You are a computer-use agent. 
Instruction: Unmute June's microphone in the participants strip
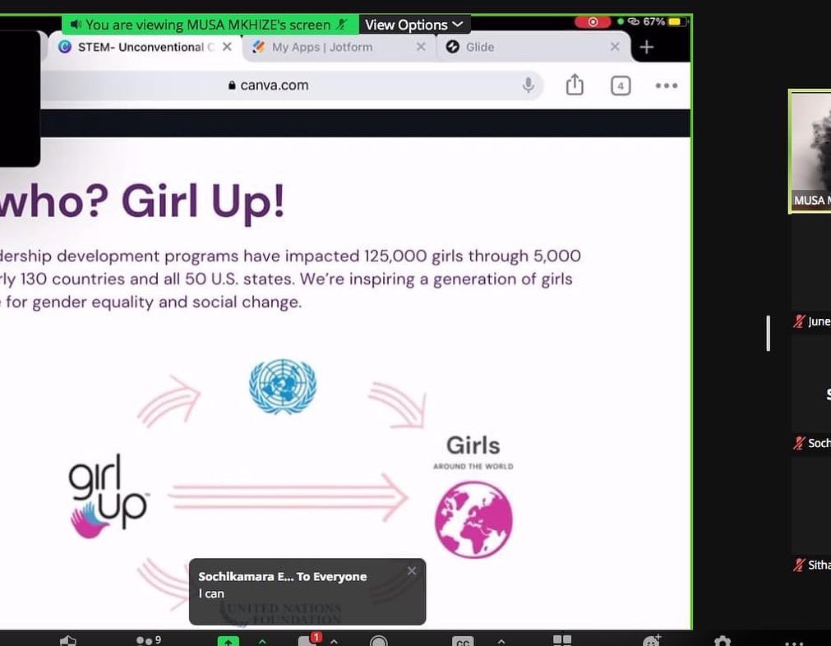pyautogui.click(x=798, y=321)
